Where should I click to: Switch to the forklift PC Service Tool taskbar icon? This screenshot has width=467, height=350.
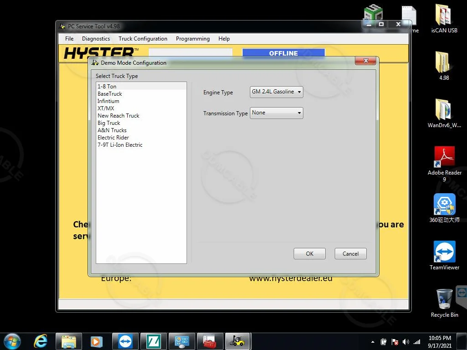pyautogui.click(x=238, y=341)
